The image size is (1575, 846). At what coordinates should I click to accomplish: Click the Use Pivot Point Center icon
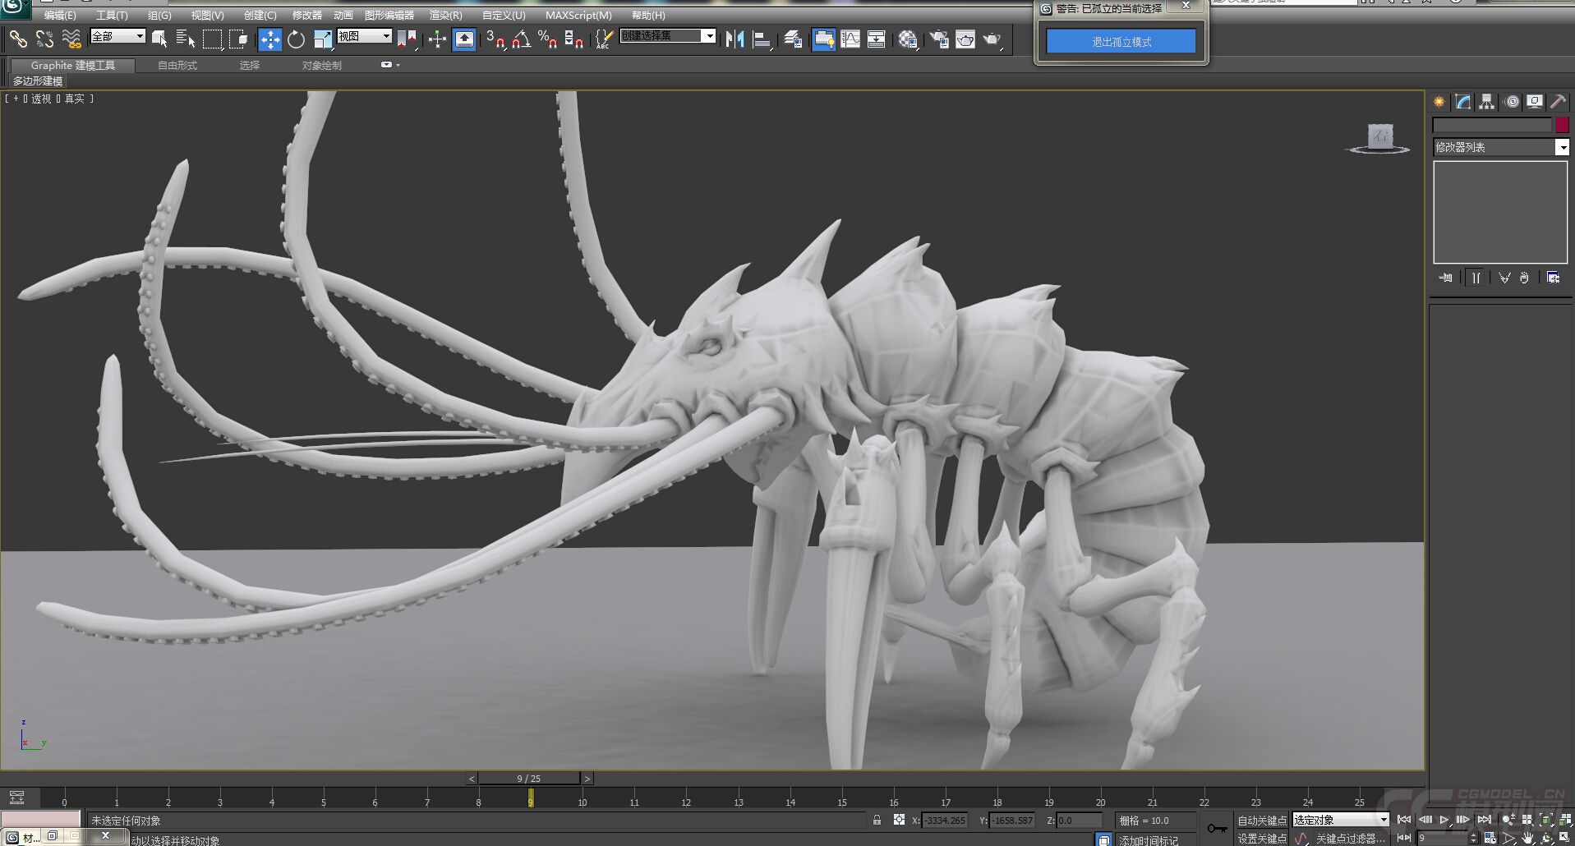coord(407,39)
